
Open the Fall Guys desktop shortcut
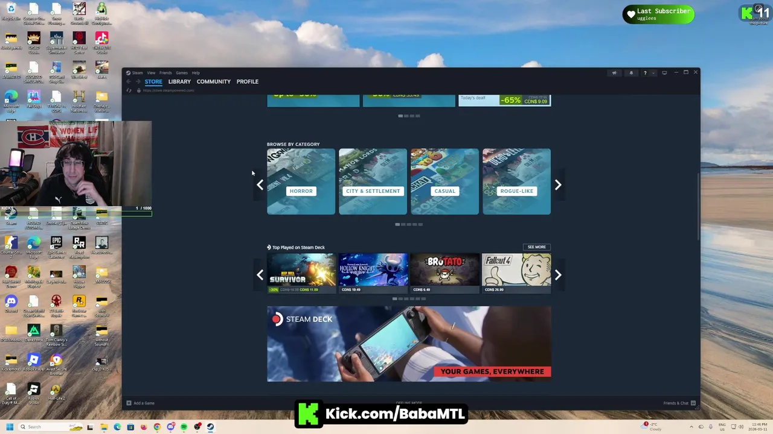tap(33, 99)
